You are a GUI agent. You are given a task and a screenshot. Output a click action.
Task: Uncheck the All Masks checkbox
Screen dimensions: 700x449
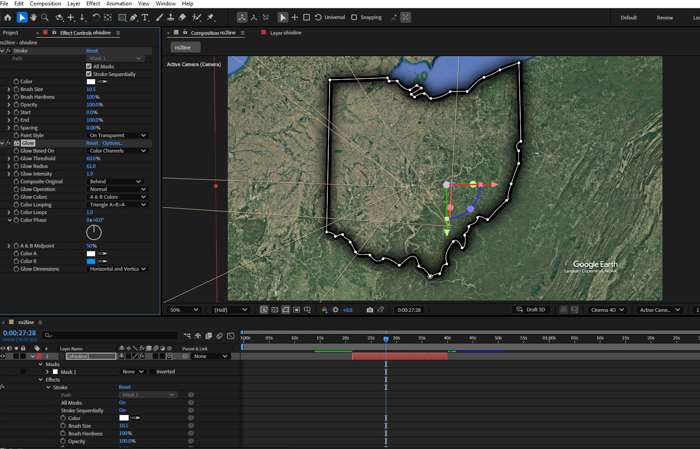click(x=89, y=66)
